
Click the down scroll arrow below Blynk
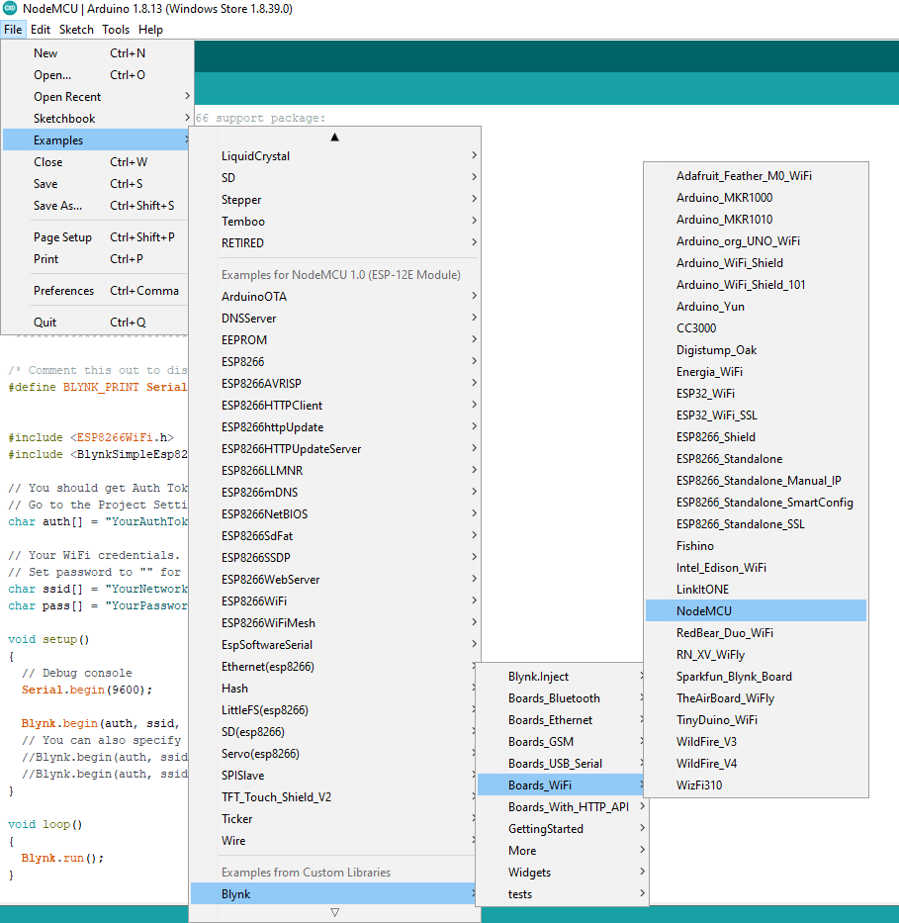point(334,912)
